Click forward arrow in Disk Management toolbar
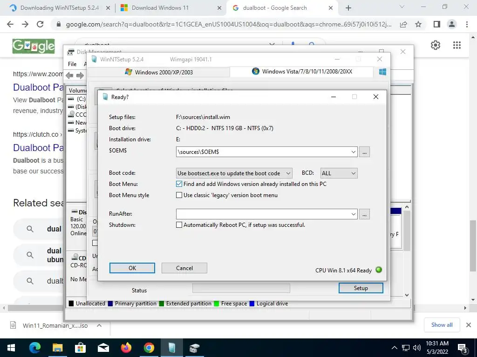Screen dimensions: 477x357 point(80,75)
